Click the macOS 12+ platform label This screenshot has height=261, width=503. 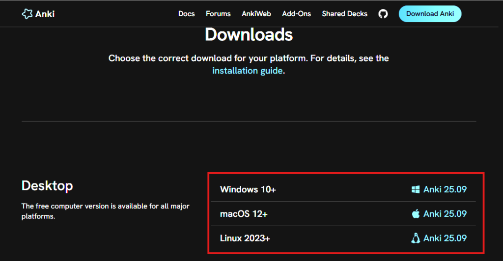pyautogui.click(x=244, y=214)
